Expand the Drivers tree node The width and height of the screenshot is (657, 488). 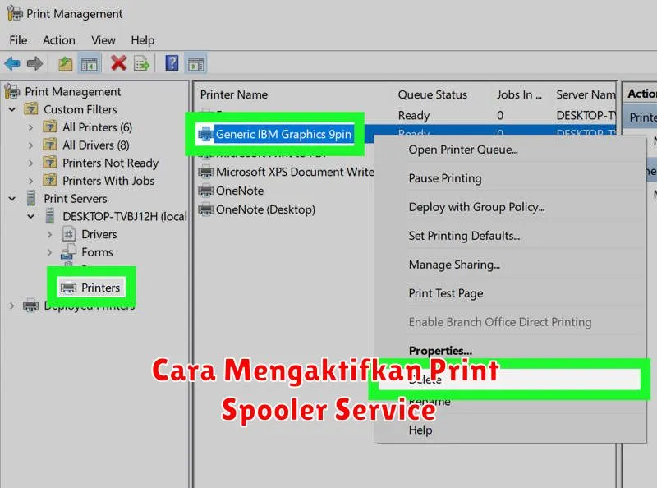coord(49,234)
